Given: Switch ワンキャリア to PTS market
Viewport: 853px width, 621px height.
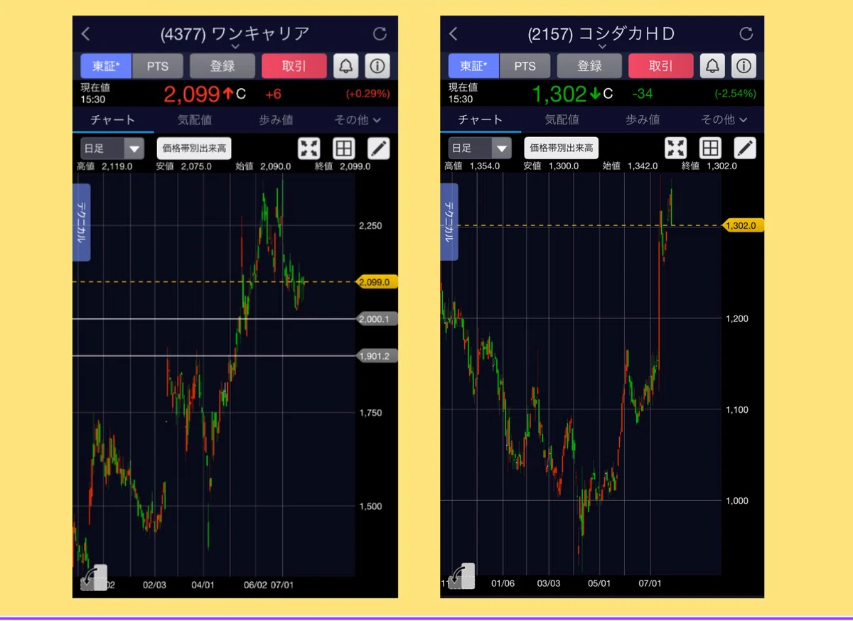Looking at the screenshot, I should [158, 66].
